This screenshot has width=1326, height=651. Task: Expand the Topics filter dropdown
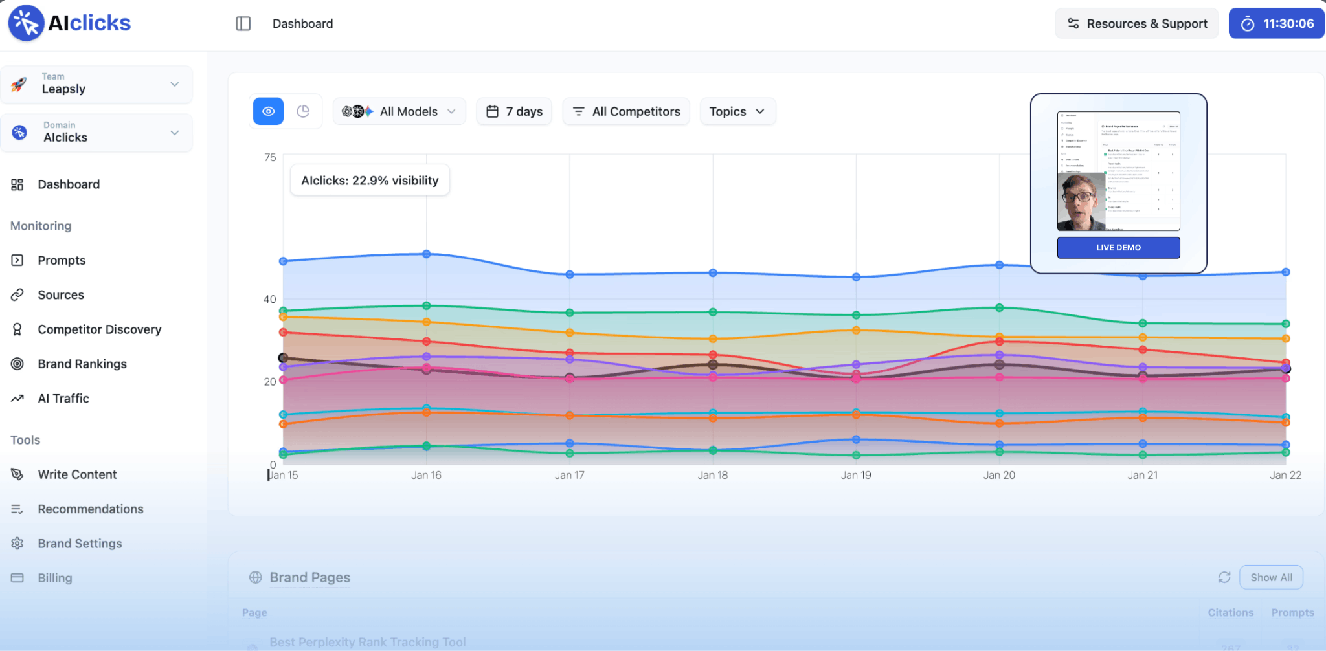click(x=737, y=111)
